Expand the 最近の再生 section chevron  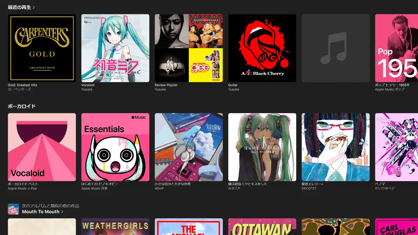pos(34,7)
